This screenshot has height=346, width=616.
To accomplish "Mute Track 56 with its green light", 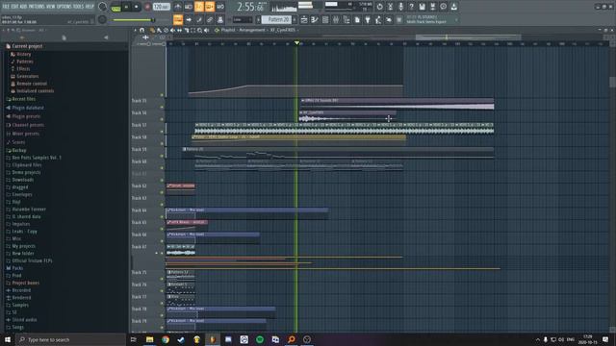I will pos(162,119).
